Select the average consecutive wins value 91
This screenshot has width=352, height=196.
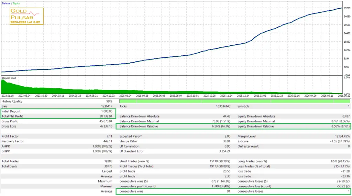[229, 191]
